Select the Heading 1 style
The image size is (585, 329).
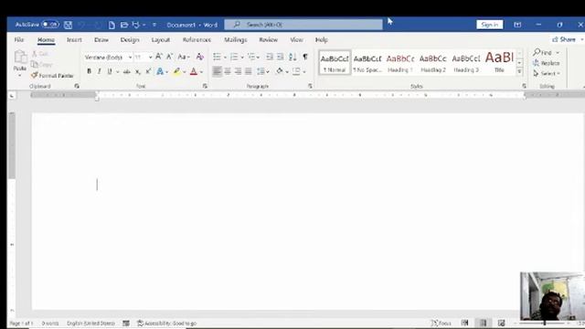(x=400, y=63)
